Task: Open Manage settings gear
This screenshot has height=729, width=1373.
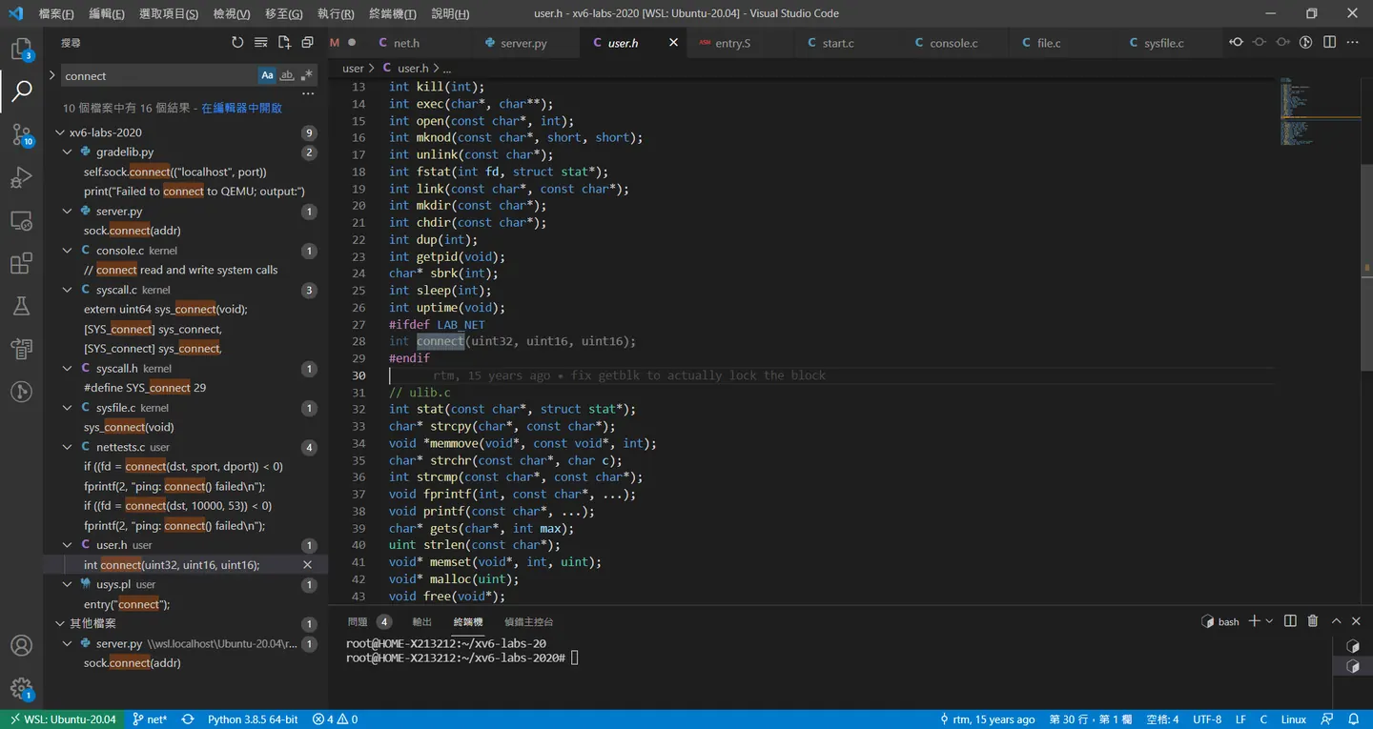Action: point(21,687)
